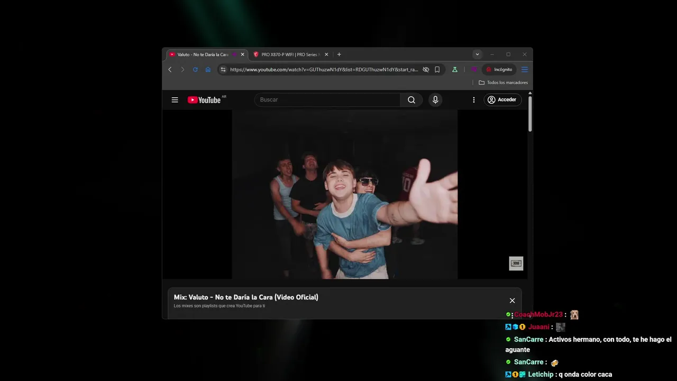Open Mix: Valuto - No te Daría la Cara title
Image resolution: width=677 pixels, height=381 pixels.
pos(246,297)
